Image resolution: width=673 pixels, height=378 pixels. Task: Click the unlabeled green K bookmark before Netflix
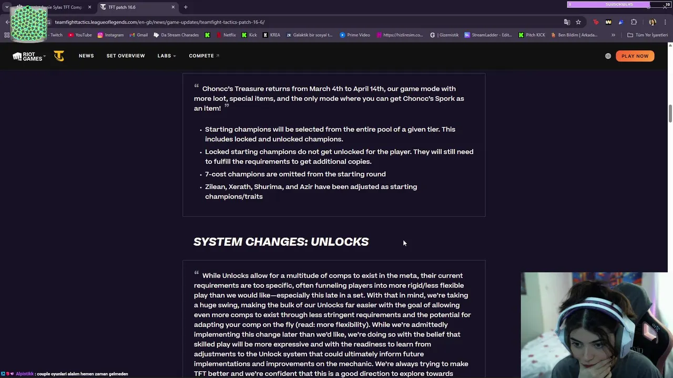[208, 35]
